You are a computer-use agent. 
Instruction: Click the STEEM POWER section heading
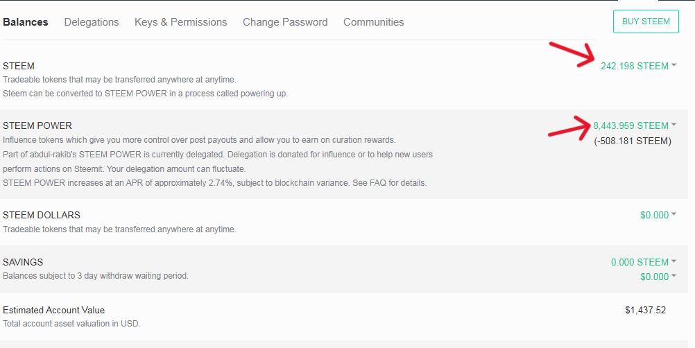tap(37, 125)
